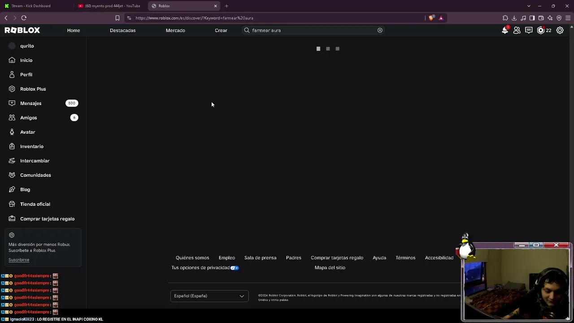Viewport: 574px width, 323px height.
Task: Open Crear in top navigation
Action: pyautogui.click(x=221, y=31)
